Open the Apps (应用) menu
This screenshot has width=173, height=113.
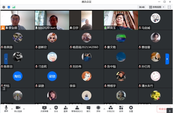pyautogui.click(x=121, y=109)
